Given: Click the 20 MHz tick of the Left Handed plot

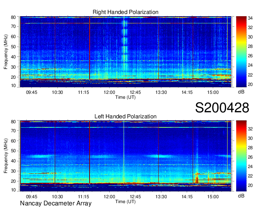Looking at the screenshot, I should point(13,181).
